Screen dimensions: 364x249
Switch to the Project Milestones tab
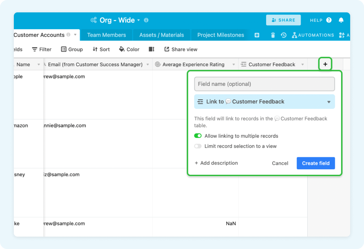click(220, 35)
